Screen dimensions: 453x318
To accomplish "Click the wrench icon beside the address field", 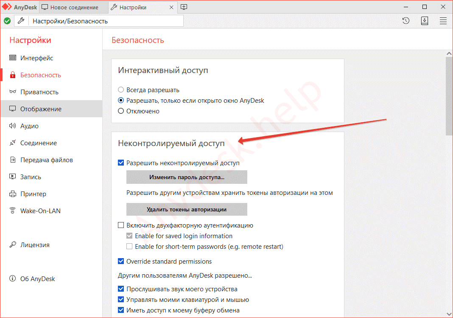I will [x=21, y=21].
